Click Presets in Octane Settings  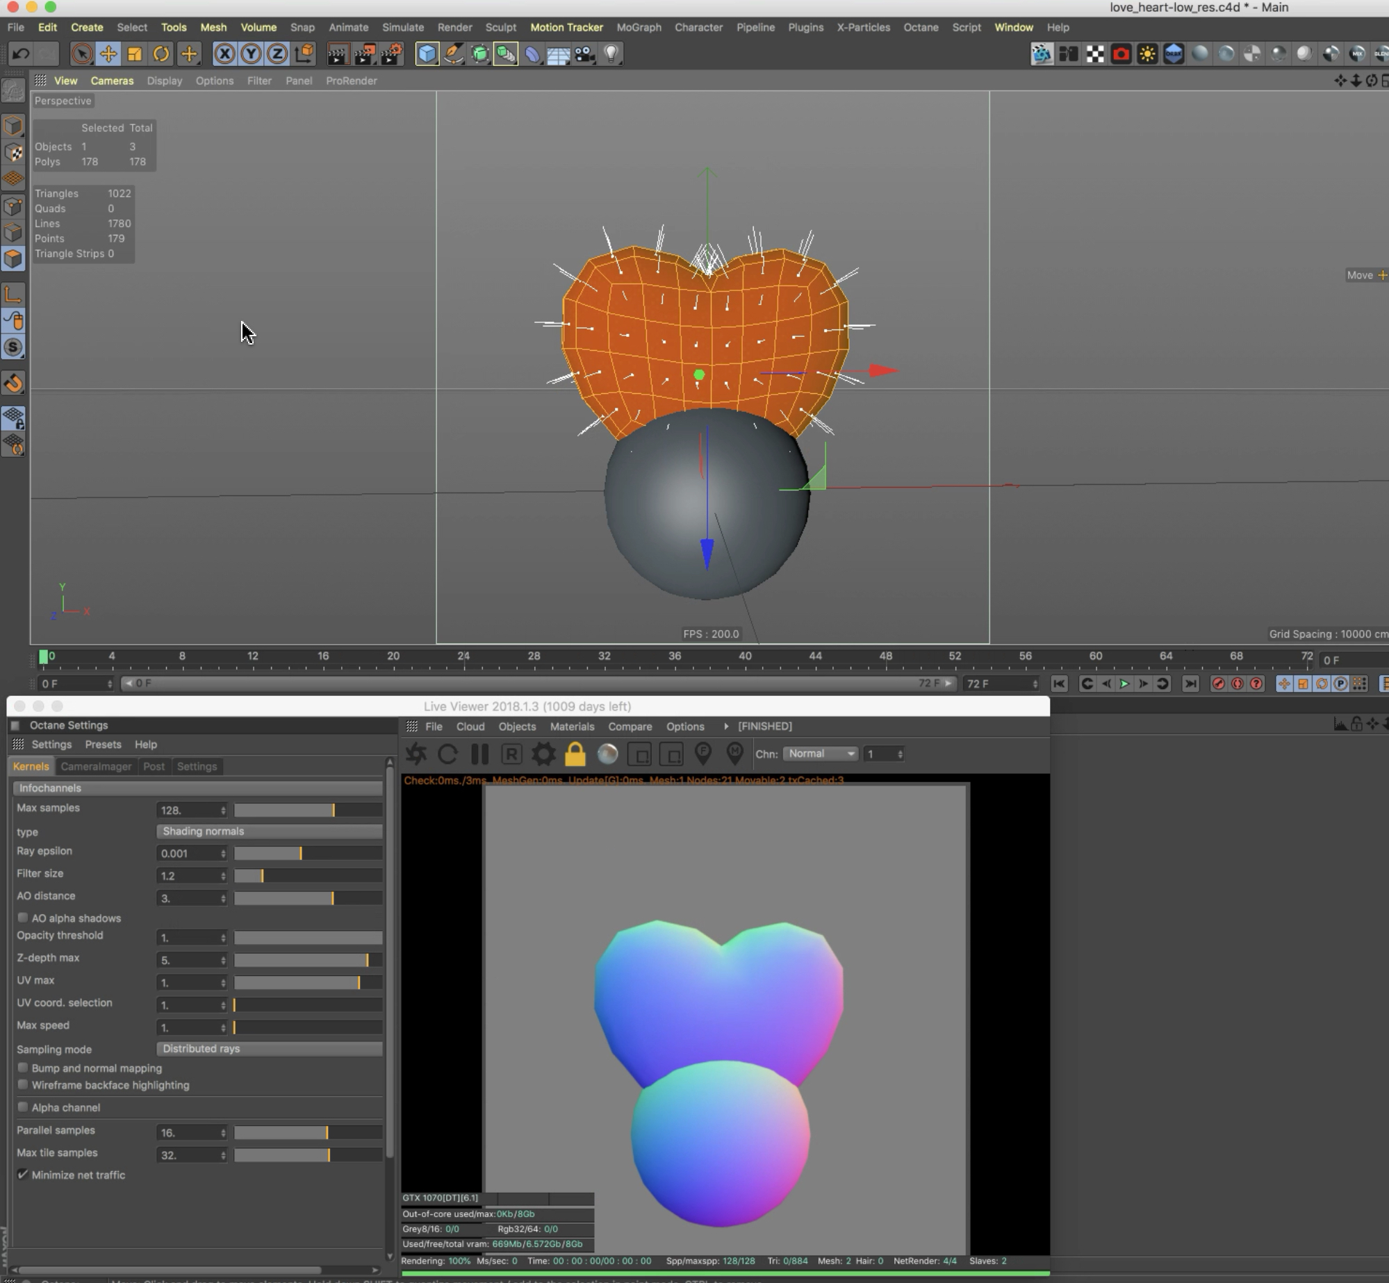[x=103, y=744]
